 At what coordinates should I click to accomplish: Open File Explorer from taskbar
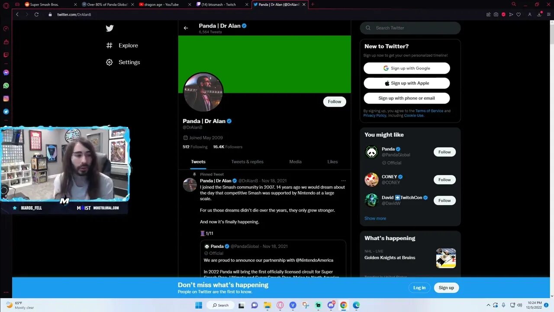coord(267,305)
